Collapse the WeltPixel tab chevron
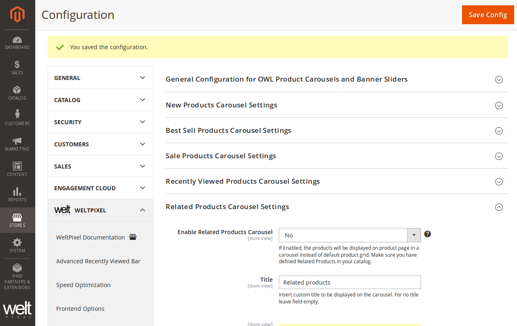 pos(143,210)
